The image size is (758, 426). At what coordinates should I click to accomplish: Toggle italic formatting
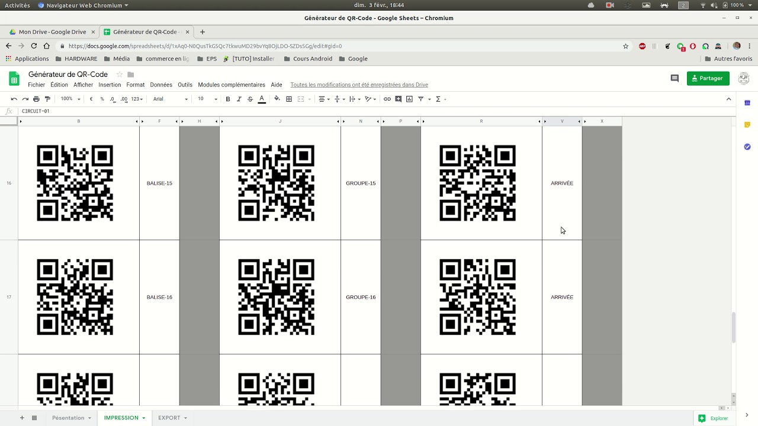click(239, 99)
